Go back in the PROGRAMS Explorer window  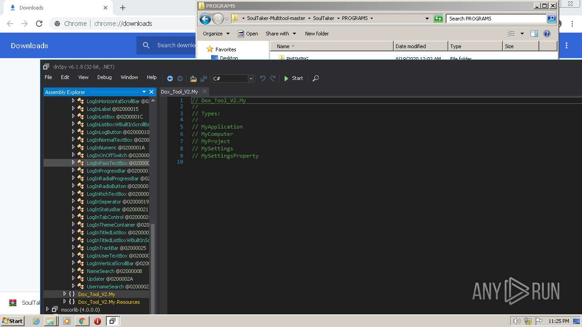tap(205, 19)
